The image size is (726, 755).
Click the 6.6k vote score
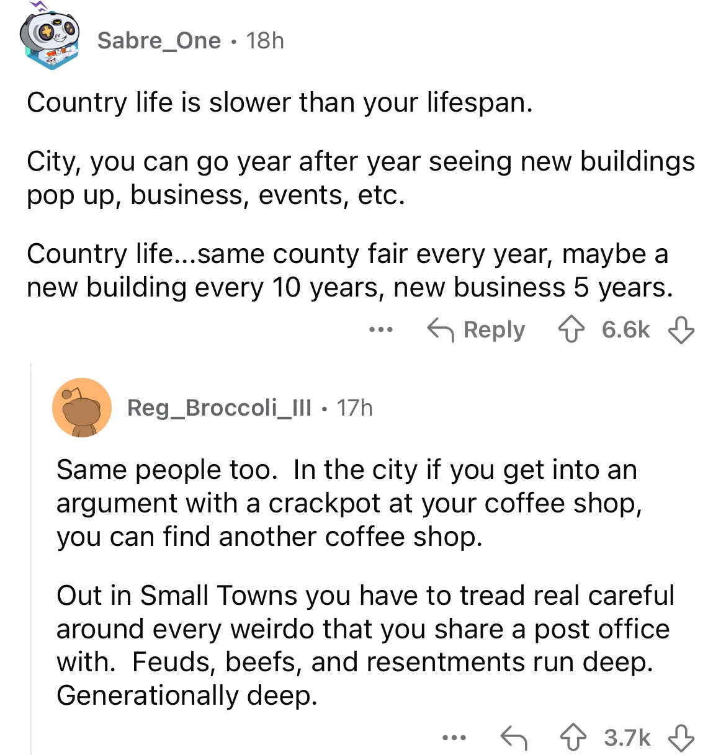coord(625,330)
